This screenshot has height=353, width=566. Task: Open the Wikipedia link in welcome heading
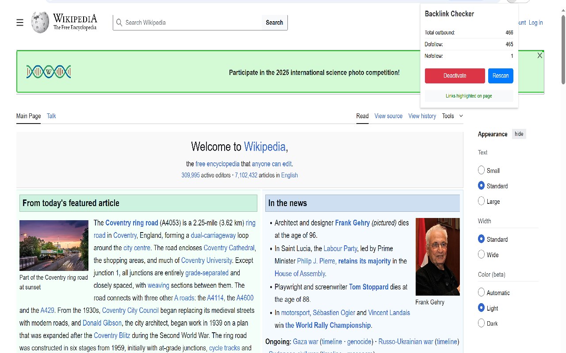point(265,146)
